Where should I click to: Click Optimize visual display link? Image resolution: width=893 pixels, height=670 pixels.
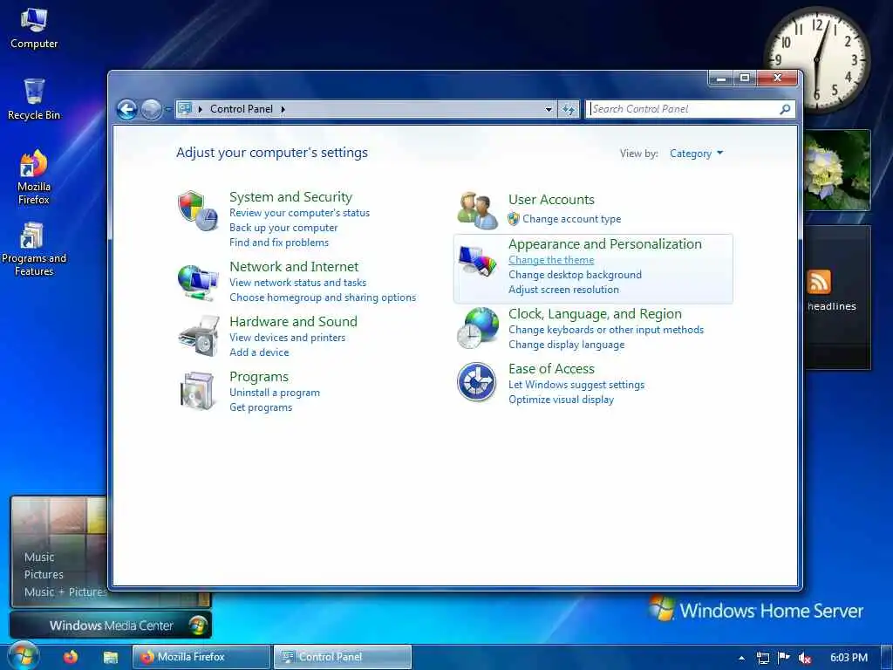(561, 400)
